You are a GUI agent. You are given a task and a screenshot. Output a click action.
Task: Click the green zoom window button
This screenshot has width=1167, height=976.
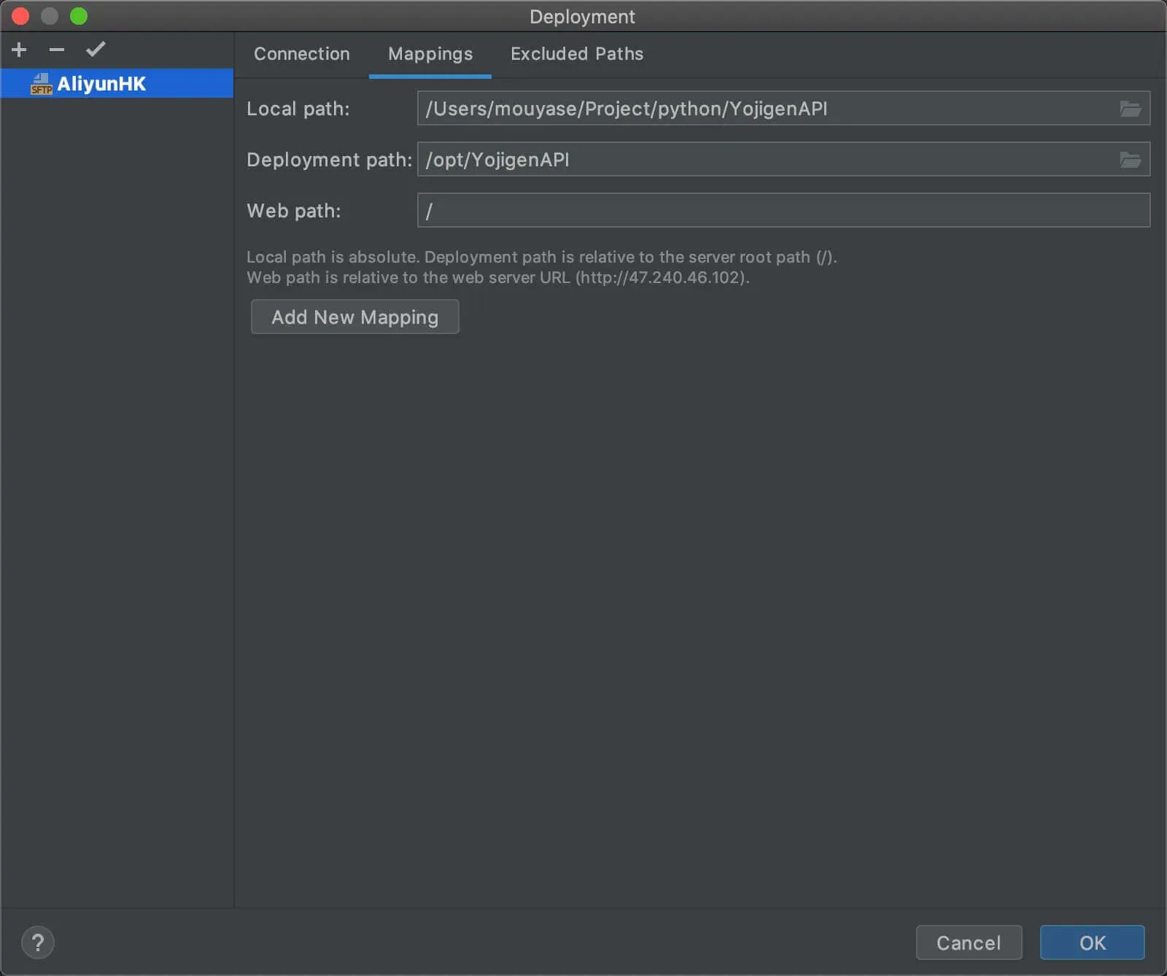[79, 16]
